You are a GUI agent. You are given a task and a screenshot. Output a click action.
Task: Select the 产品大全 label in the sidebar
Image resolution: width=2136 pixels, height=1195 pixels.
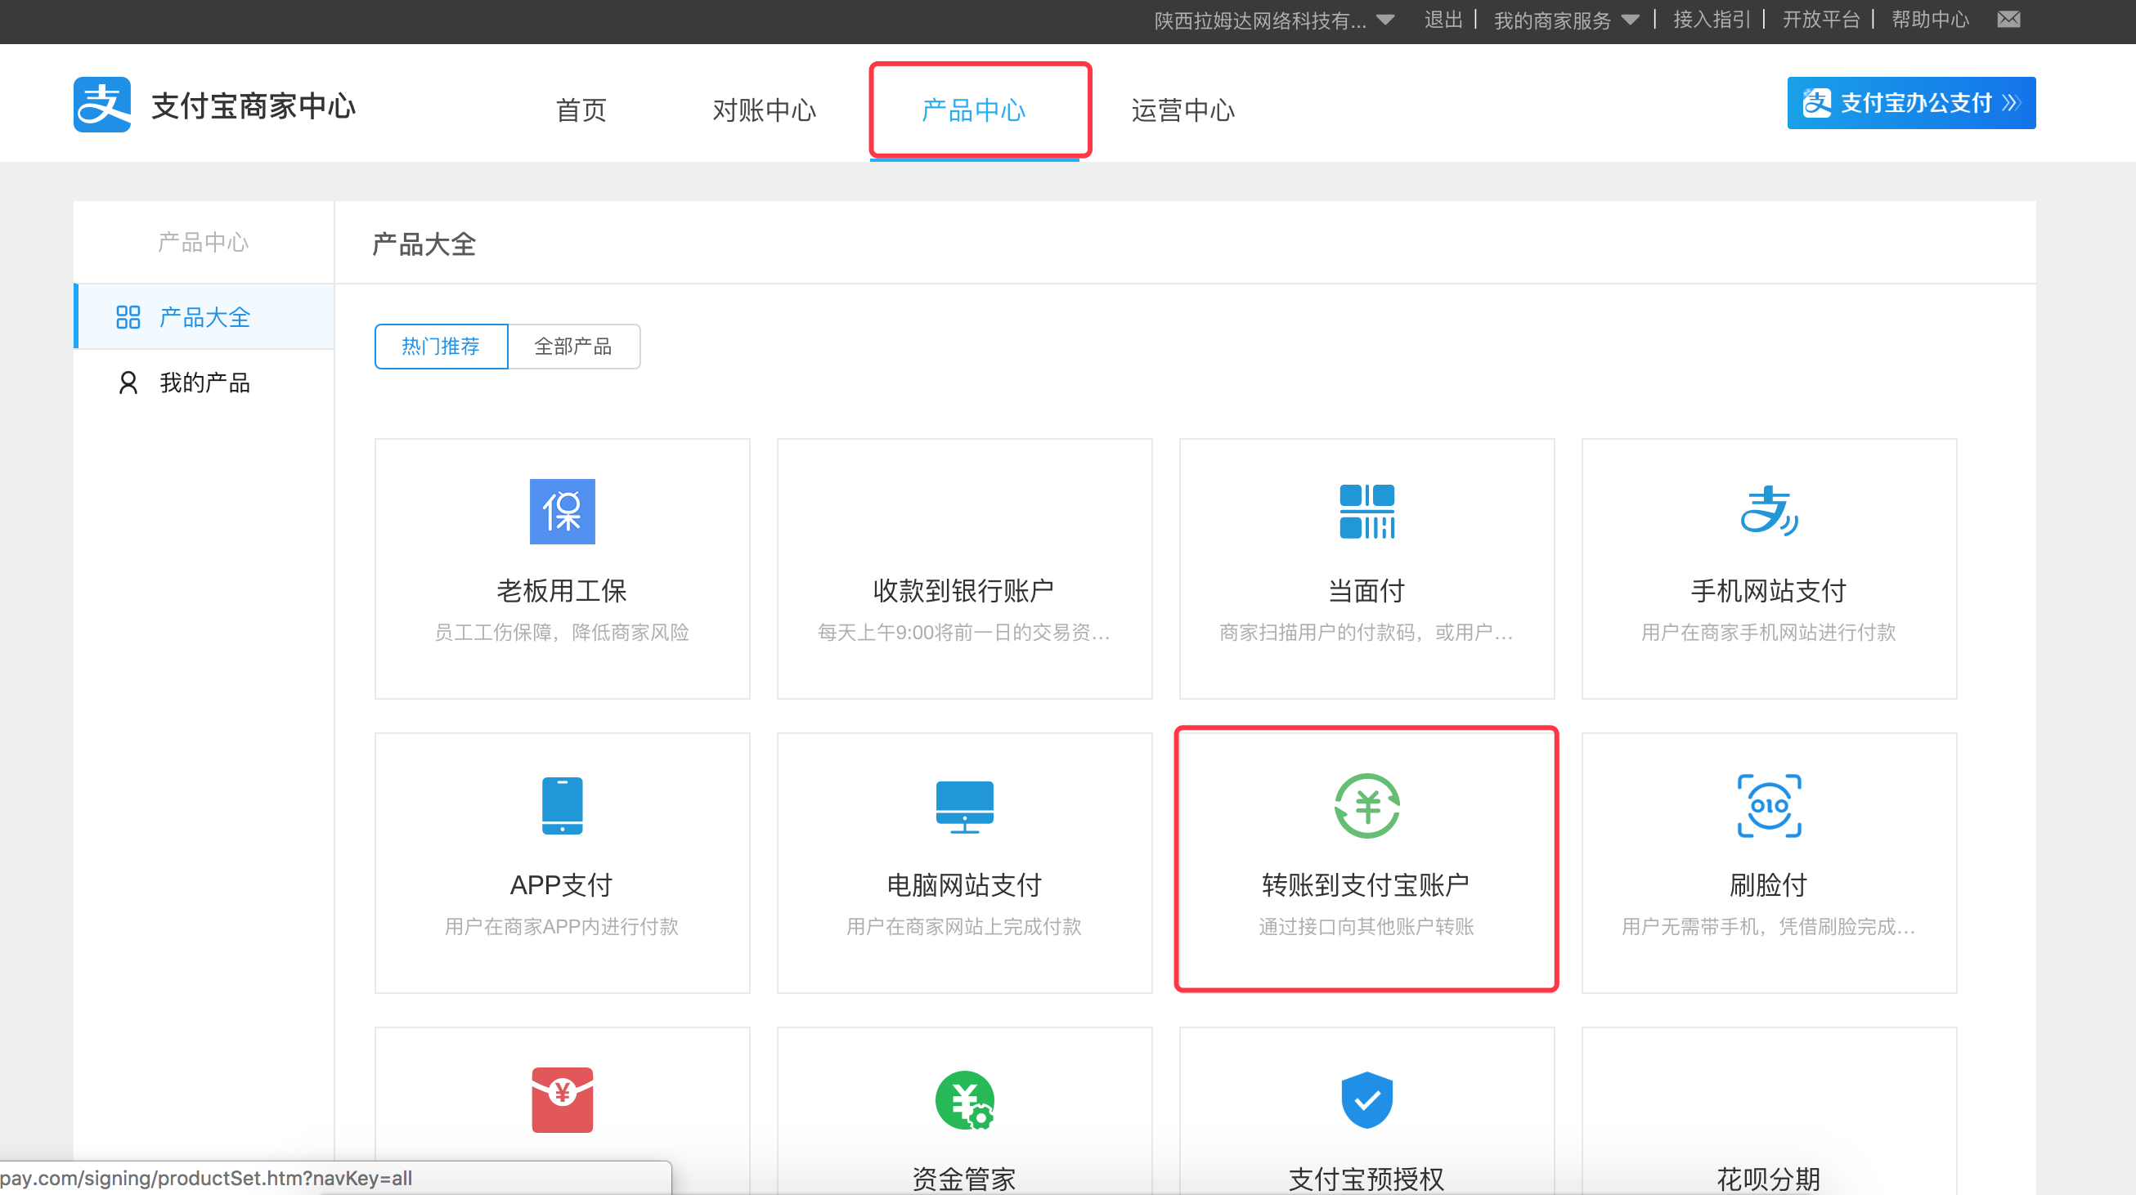(204, 317)
